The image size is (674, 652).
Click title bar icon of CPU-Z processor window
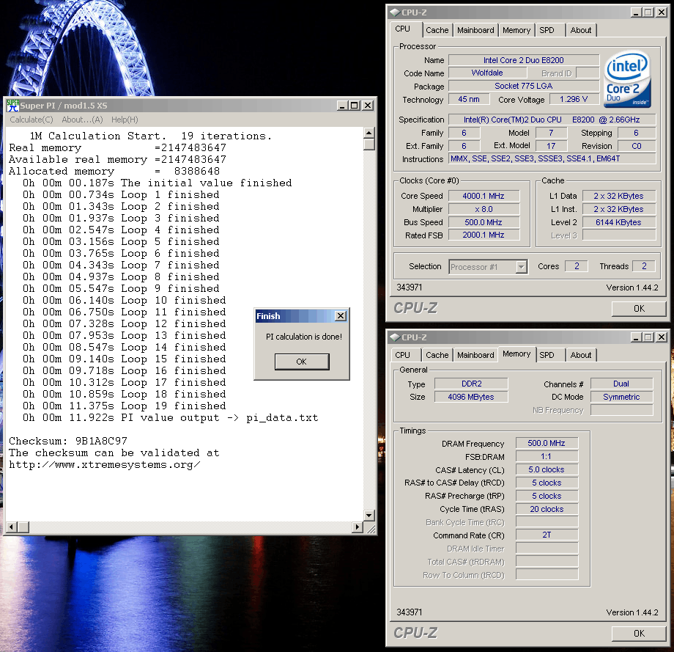(x=395, y=12)
